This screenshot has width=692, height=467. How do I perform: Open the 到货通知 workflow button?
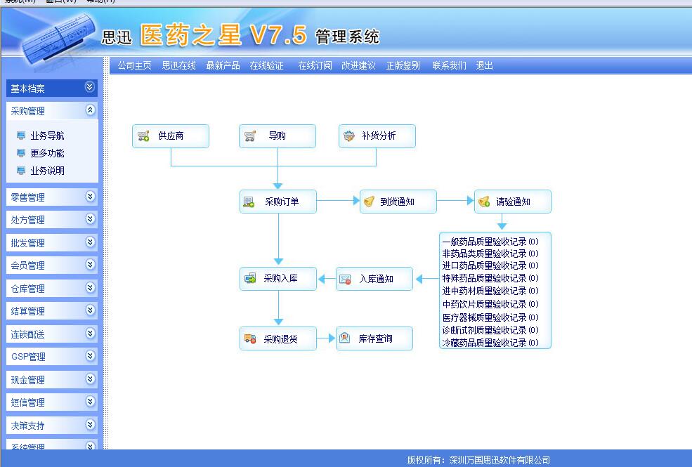(398, 202)
